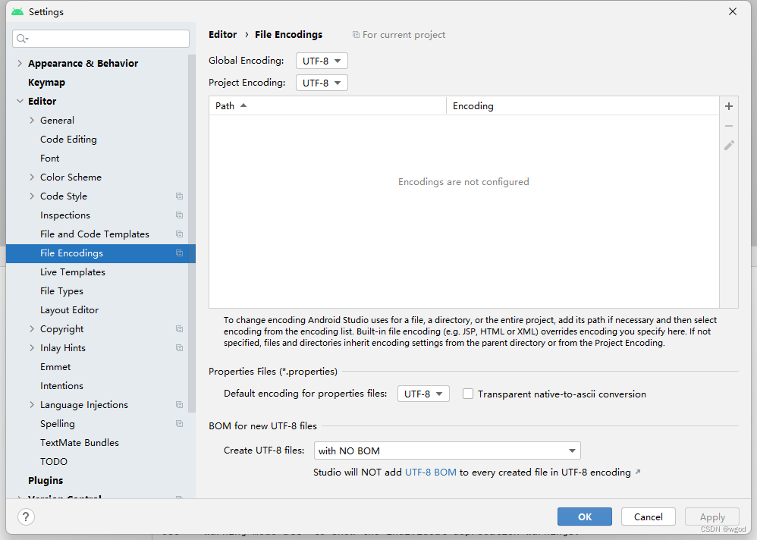Click the For current project icon
The width and height of the screenshot is (757, 540).
click(356, 35)
